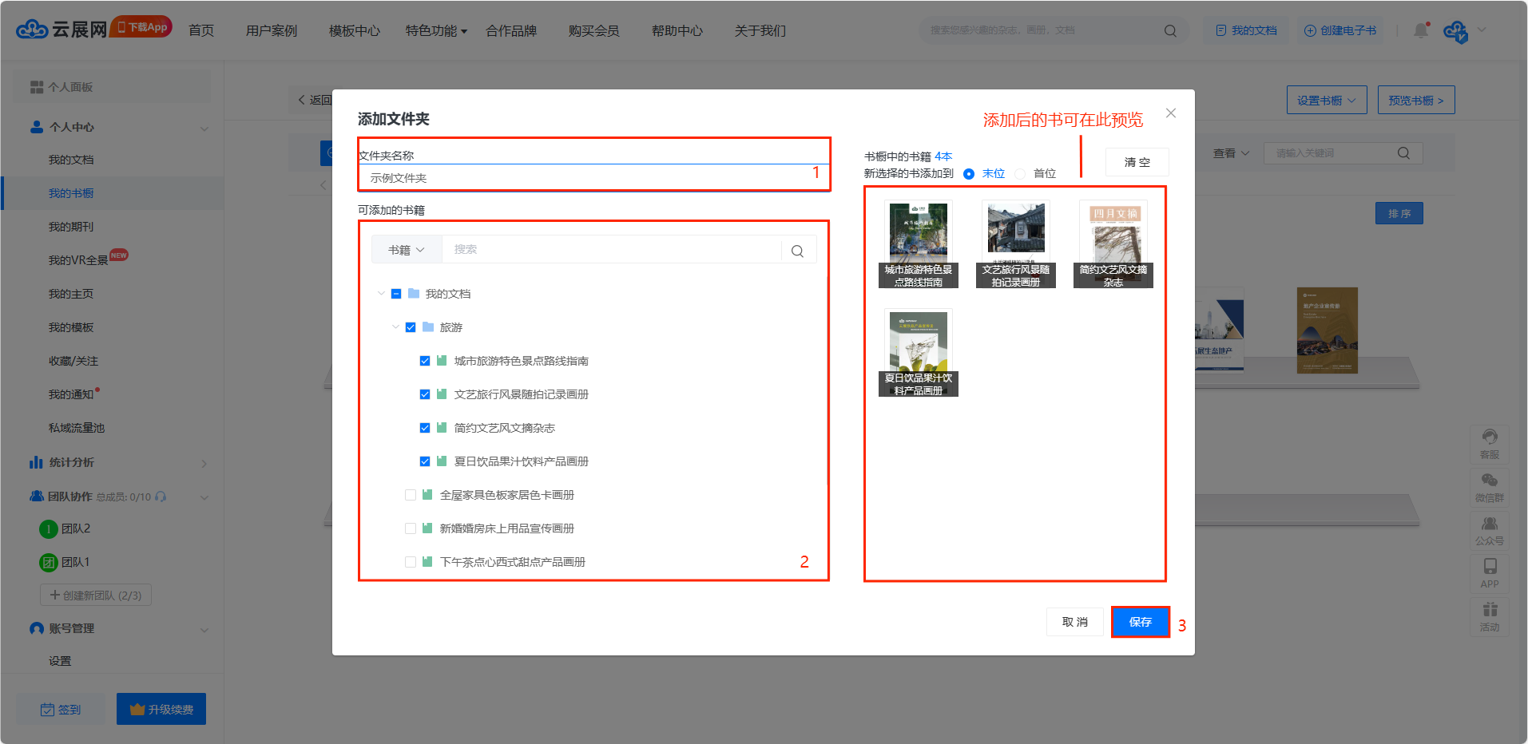The width and height of the screenshot is (1528, 744).
Task: Click the 我的文档 folder icon in tree
Action: [414, 294]
